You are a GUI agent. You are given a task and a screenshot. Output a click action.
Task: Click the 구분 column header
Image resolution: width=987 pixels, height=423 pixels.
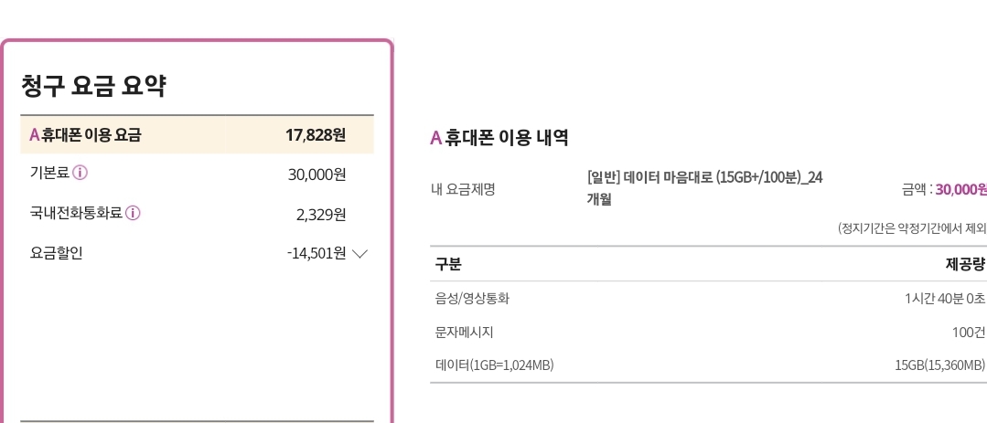coord(448,265)
